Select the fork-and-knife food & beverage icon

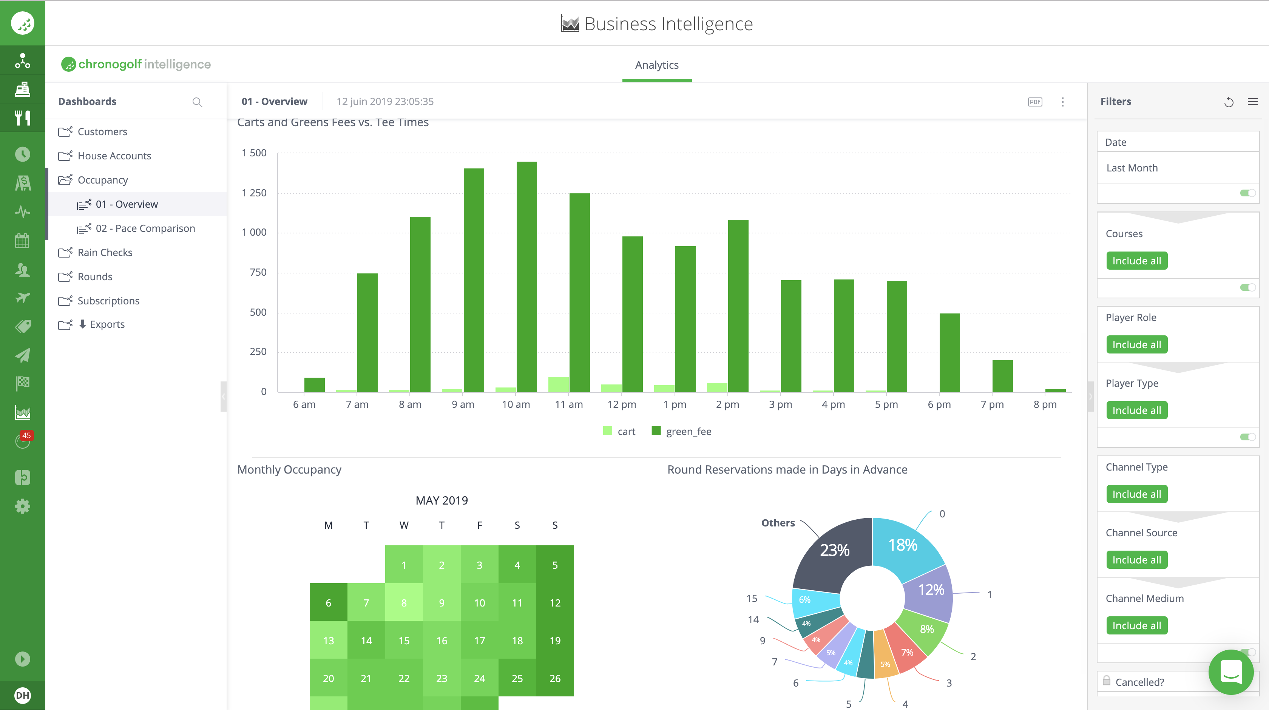pos(23,117)
